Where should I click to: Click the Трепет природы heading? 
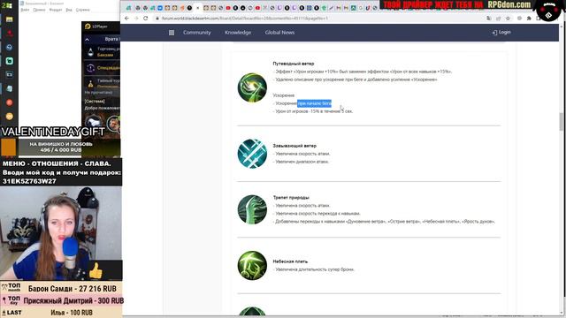[291, 198]
